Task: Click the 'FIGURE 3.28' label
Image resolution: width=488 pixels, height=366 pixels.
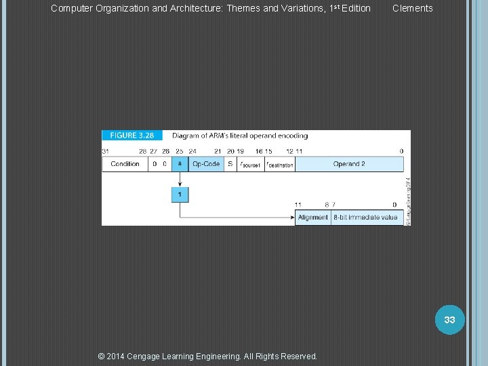Action: coord(132,136)
